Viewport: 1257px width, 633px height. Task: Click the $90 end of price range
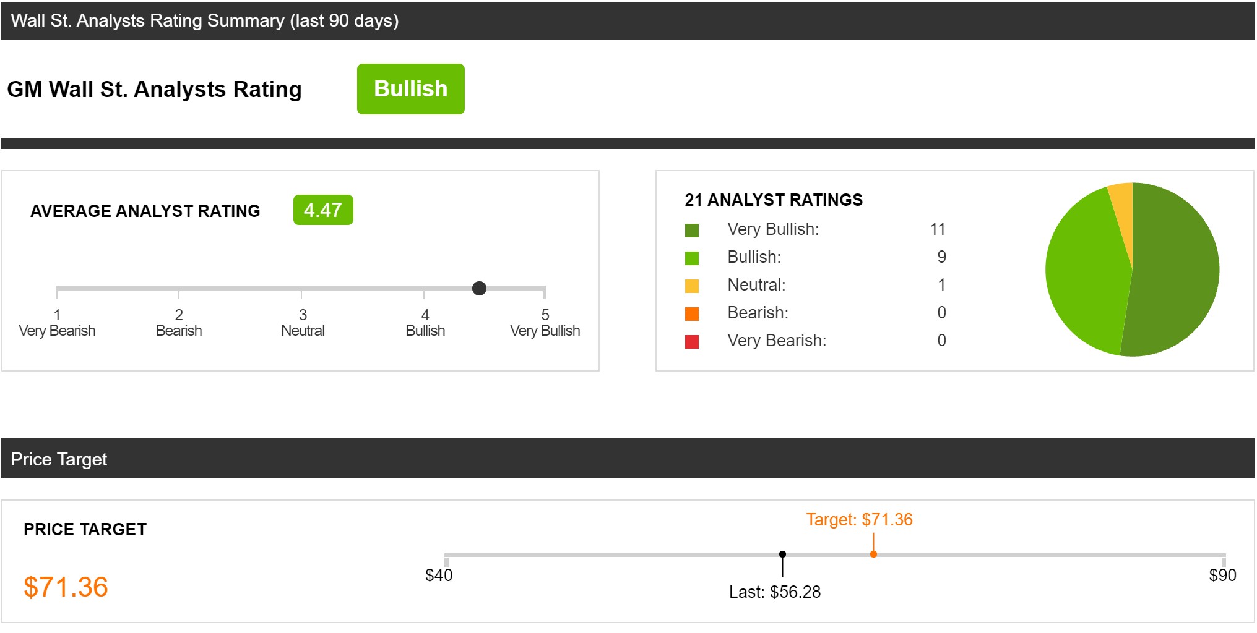click(x=1222, y=575)
